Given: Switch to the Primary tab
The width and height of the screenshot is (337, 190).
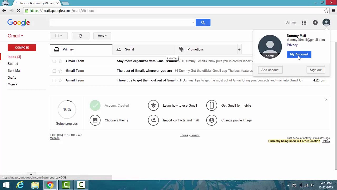Looking at the screenshot, I should (x=81, y=49).
